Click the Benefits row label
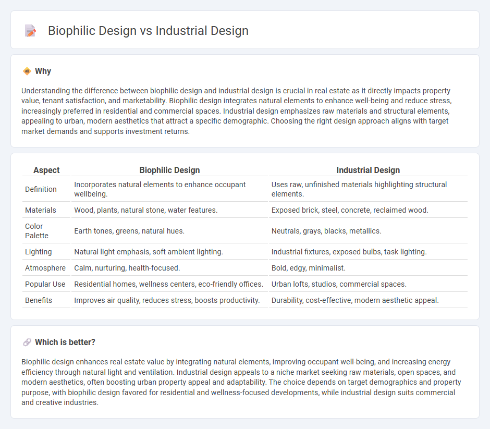 pos(38,300)
